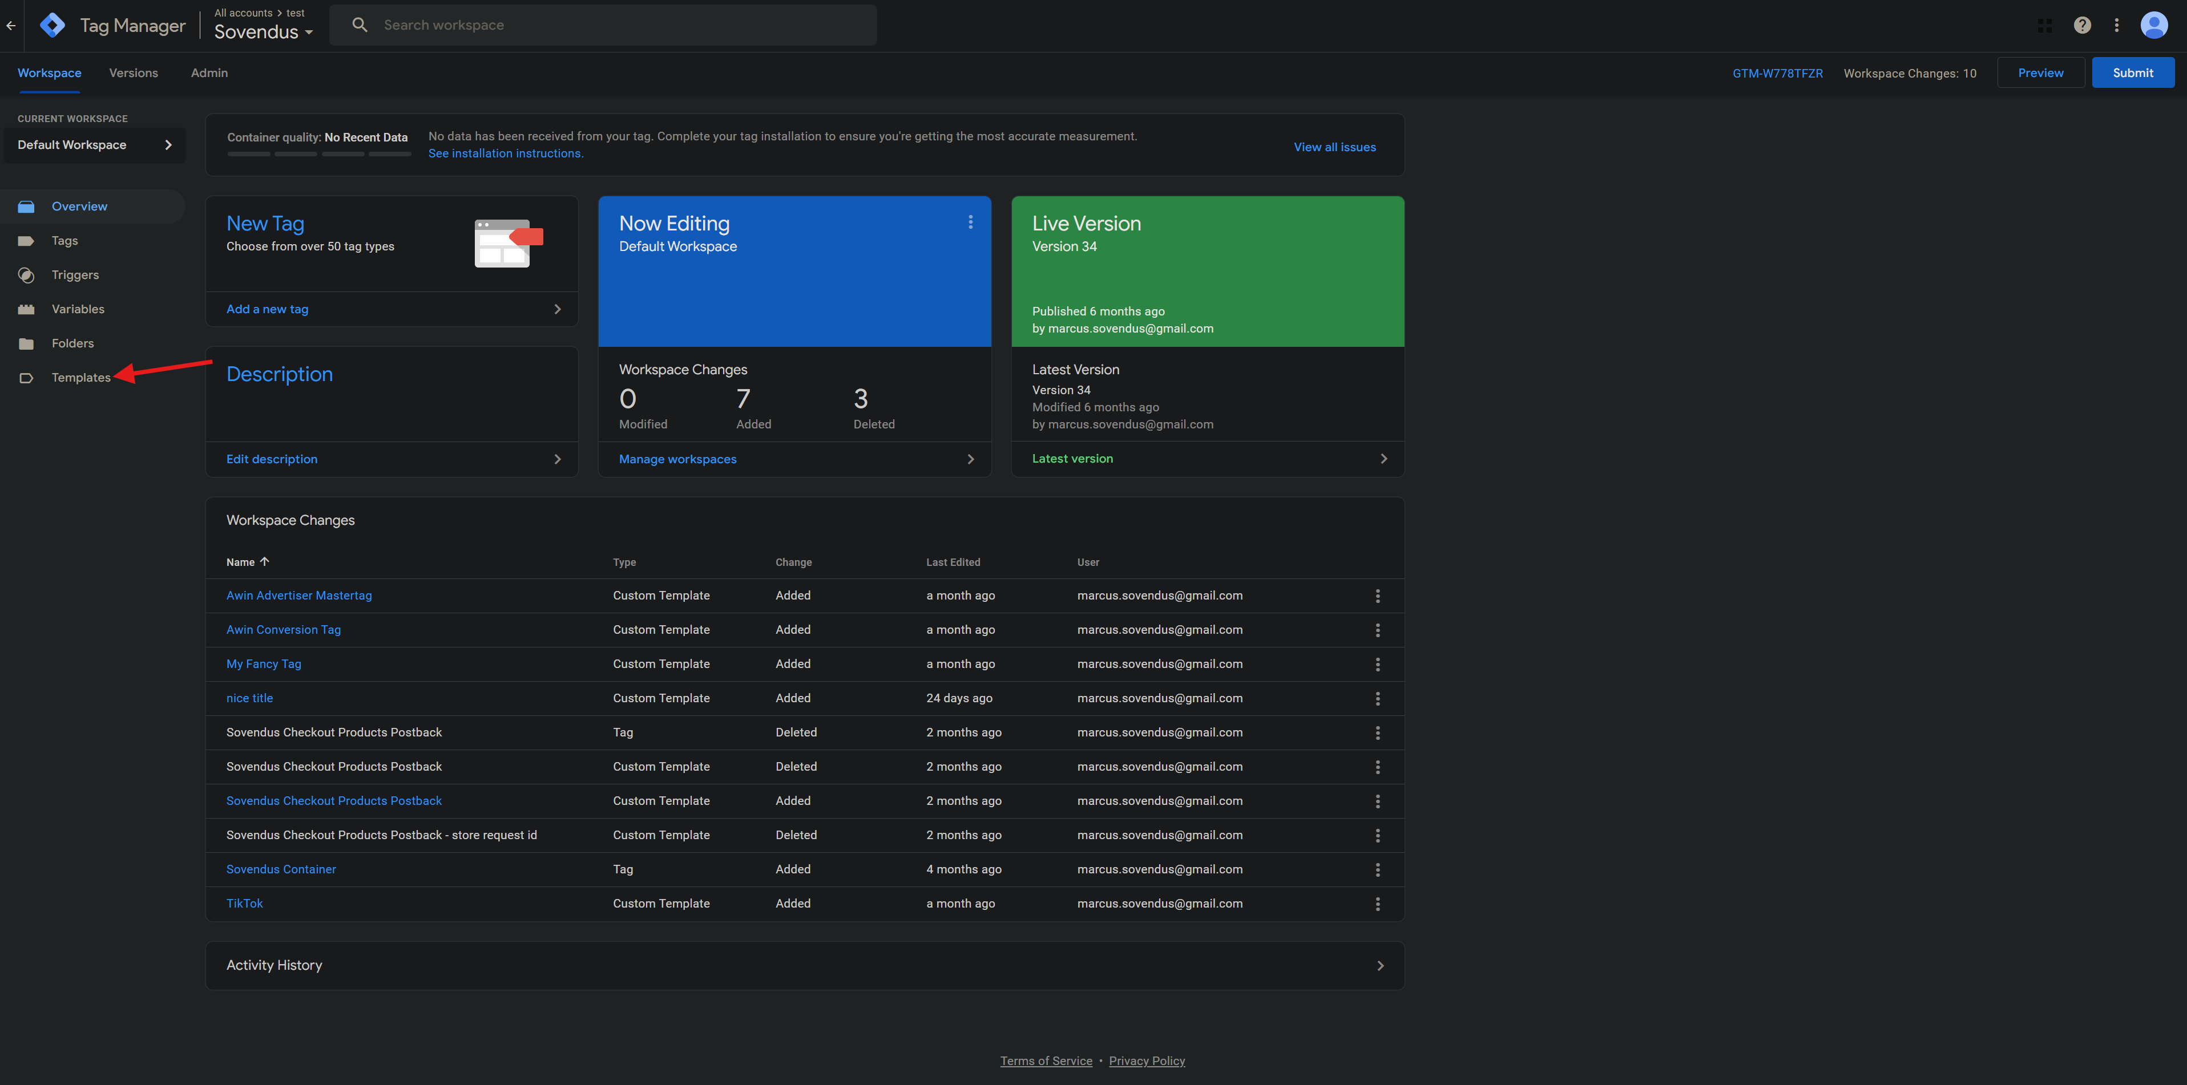Open row options for TikTok entry

(x=1377, y=904)
